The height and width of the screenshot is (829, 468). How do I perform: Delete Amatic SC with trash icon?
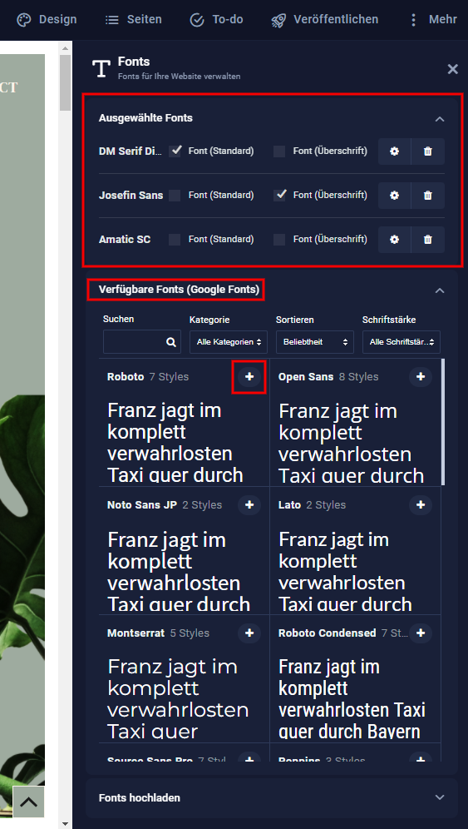[x=428, y=240]
